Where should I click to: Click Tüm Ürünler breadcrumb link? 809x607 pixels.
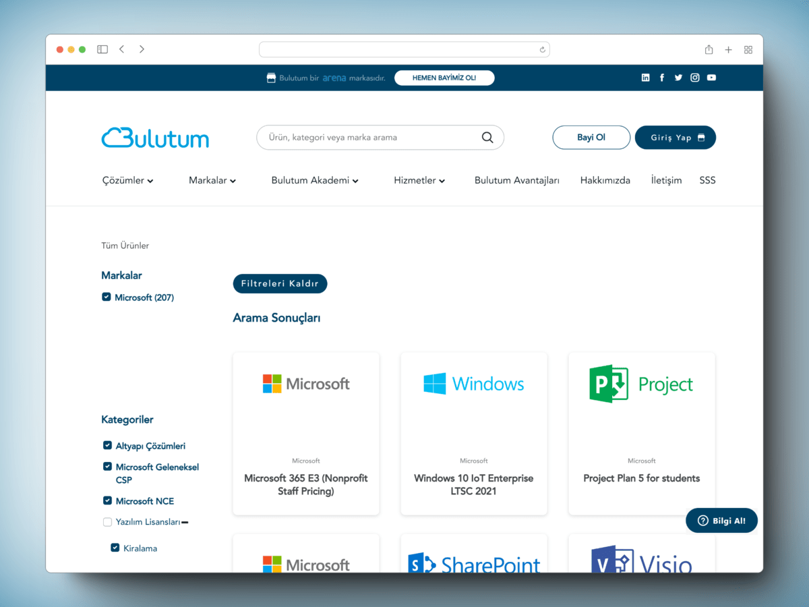point(125,245)
